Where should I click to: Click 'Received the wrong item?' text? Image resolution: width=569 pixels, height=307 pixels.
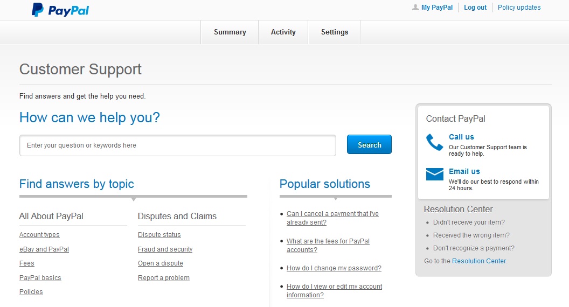471,235
